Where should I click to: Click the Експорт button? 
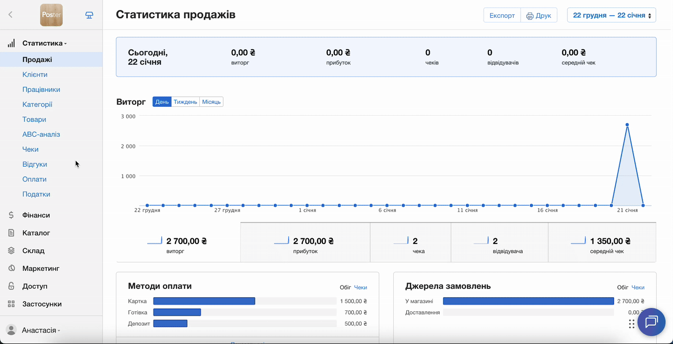[x=502, y=15]
